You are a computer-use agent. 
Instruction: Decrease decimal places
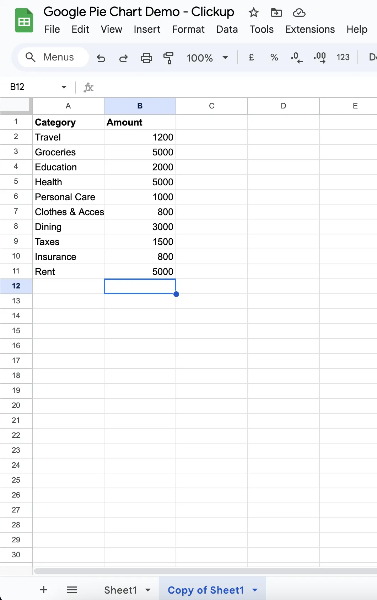tap(297, 57)
